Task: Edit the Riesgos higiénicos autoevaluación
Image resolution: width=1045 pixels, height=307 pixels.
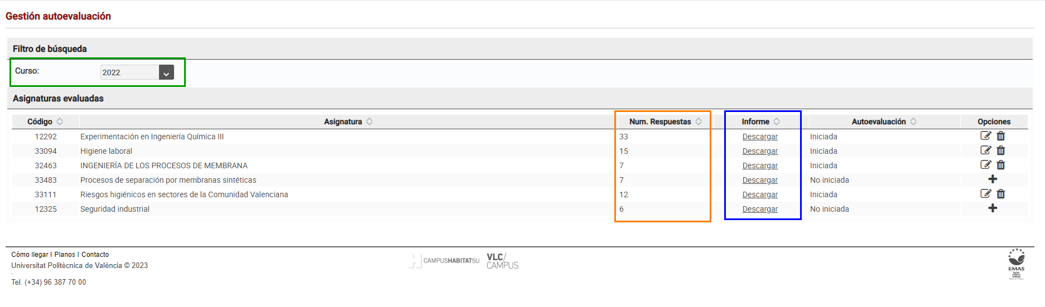Action: click(x=985, y=194)
